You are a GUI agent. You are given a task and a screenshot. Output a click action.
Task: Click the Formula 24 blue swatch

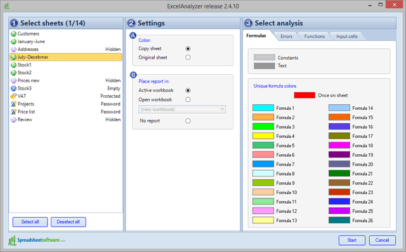point(339,201)
